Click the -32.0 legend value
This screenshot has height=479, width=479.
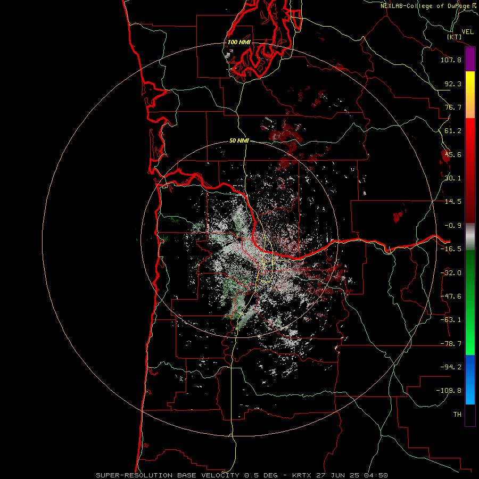[x=451, y=273]
